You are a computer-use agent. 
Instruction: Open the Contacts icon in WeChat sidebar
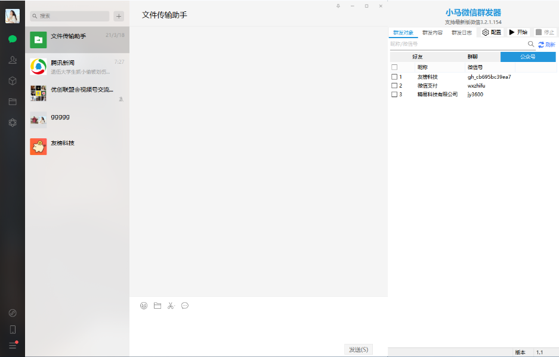click(x=13, y=60)
